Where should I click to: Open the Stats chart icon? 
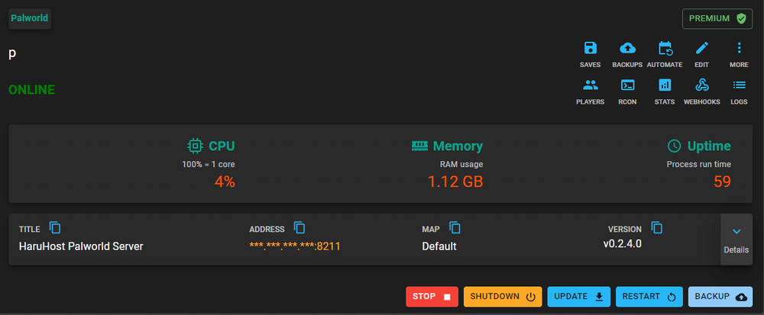coord(665,85)
